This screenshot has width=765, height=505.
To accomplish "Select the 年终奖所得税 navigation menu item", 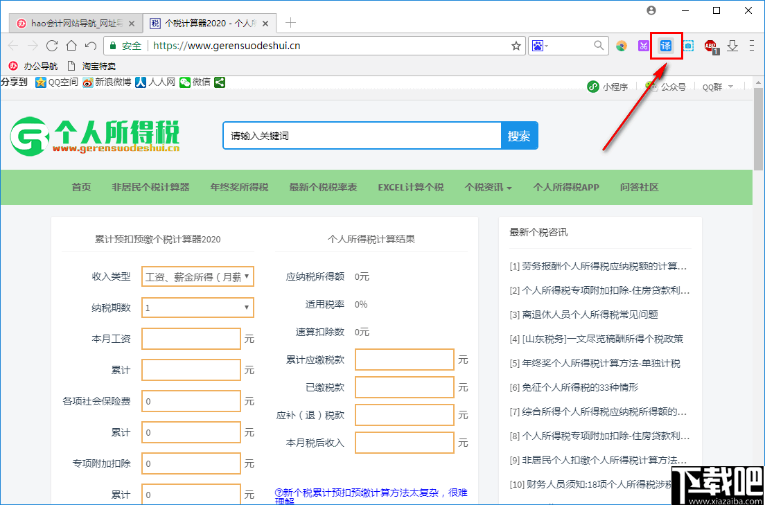I will [x=238, y=187].
